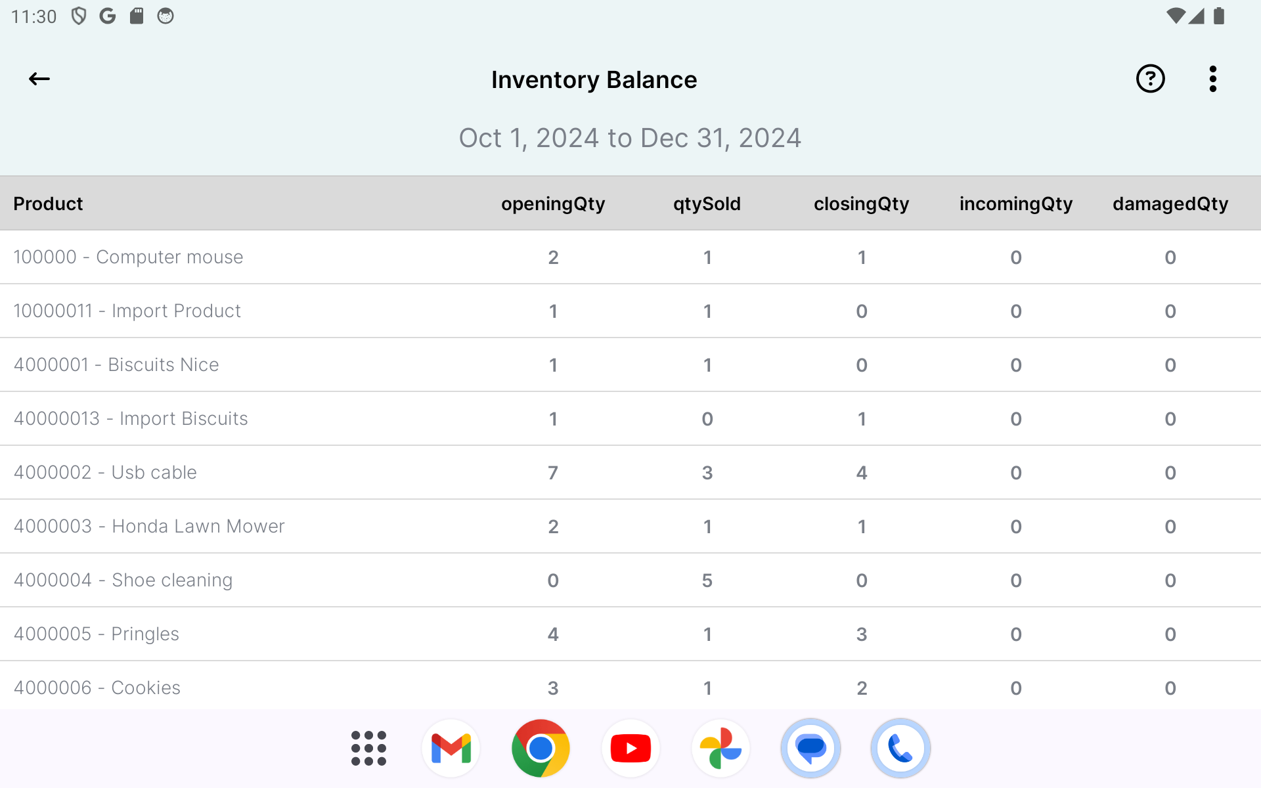Tap the Shoe cleaning product row
This screenshot has width=1261, height=788.
click(123, 580)
